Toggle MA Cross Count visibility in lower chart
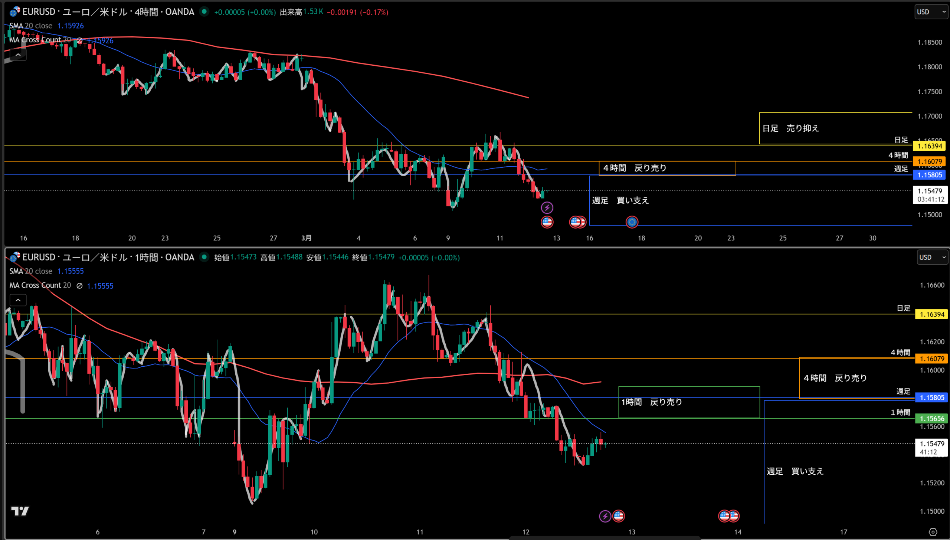This screenshot has width=950, height=540. 79,286
